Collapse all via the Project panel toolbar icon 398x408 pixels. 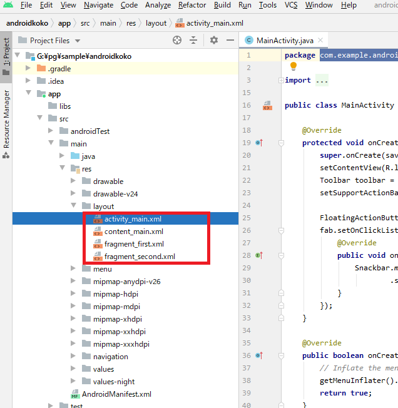click(x=193, y=40)
